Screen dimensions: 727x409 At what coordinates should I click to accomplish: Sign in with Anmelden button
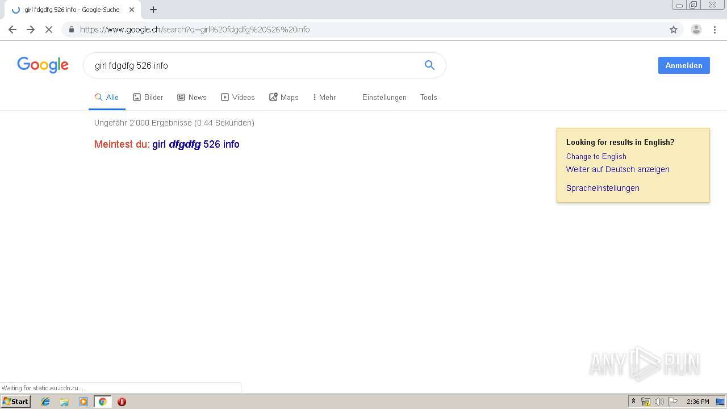[684, 65]
